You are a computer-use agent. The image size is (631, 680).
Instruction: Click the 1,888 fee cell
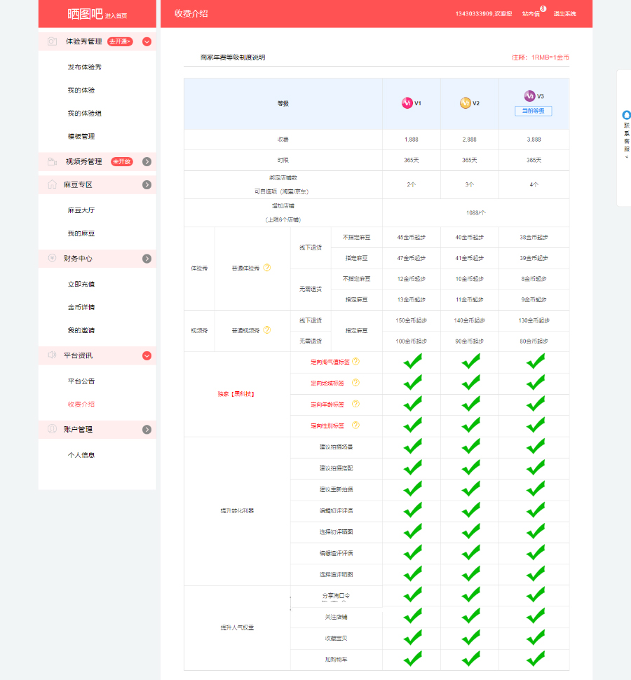tap(411, 140)
